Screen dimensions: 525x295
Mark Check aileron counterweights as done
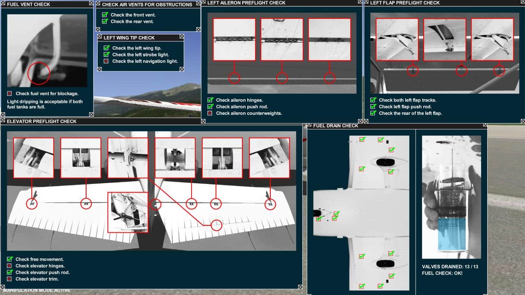pyautogui.click(x=210, y=113)
